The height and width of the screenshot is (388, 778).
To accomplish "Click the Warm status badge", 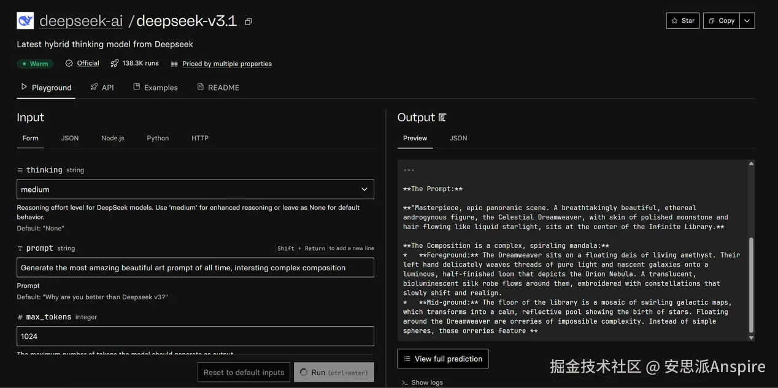I will 35,64.
